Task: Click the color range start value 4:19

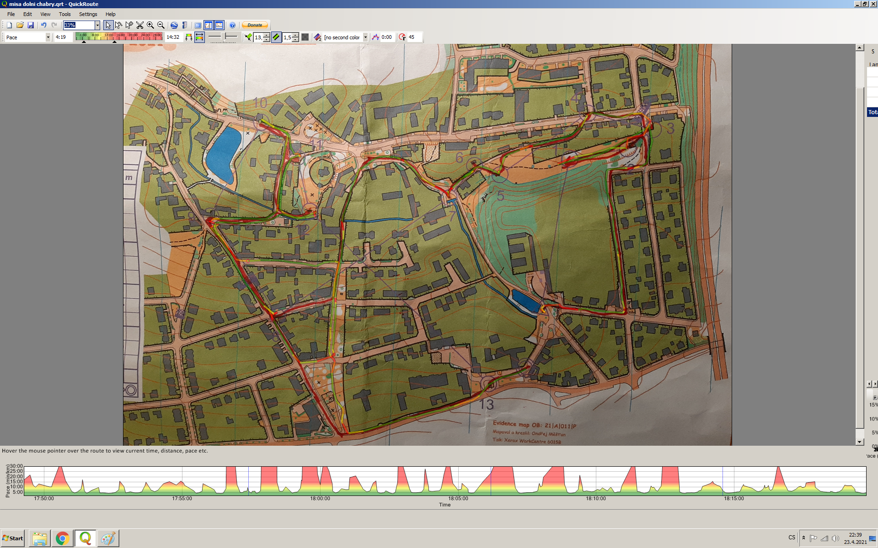Action: coord(63,37)
